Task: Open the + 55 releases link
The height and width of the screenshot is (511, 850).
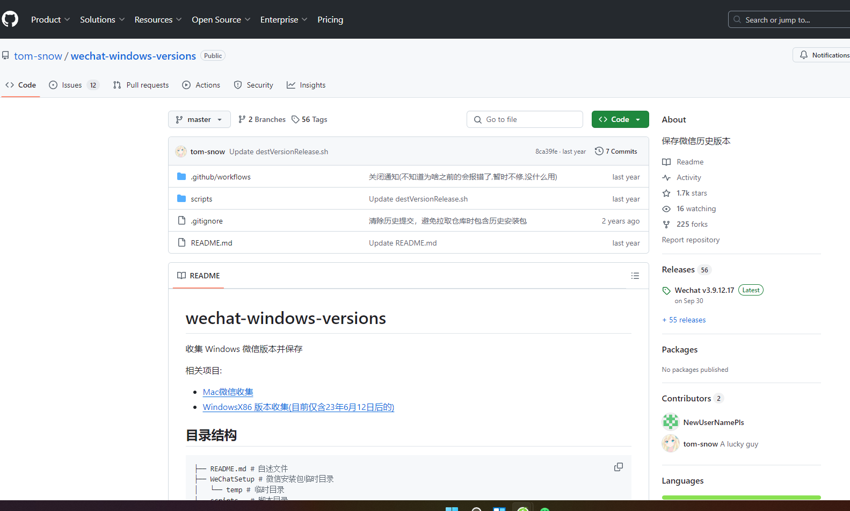Action: (x=684, y=320)
